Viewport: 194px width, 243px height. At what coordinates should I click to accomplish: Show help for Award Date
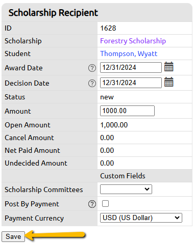[92, 68]
